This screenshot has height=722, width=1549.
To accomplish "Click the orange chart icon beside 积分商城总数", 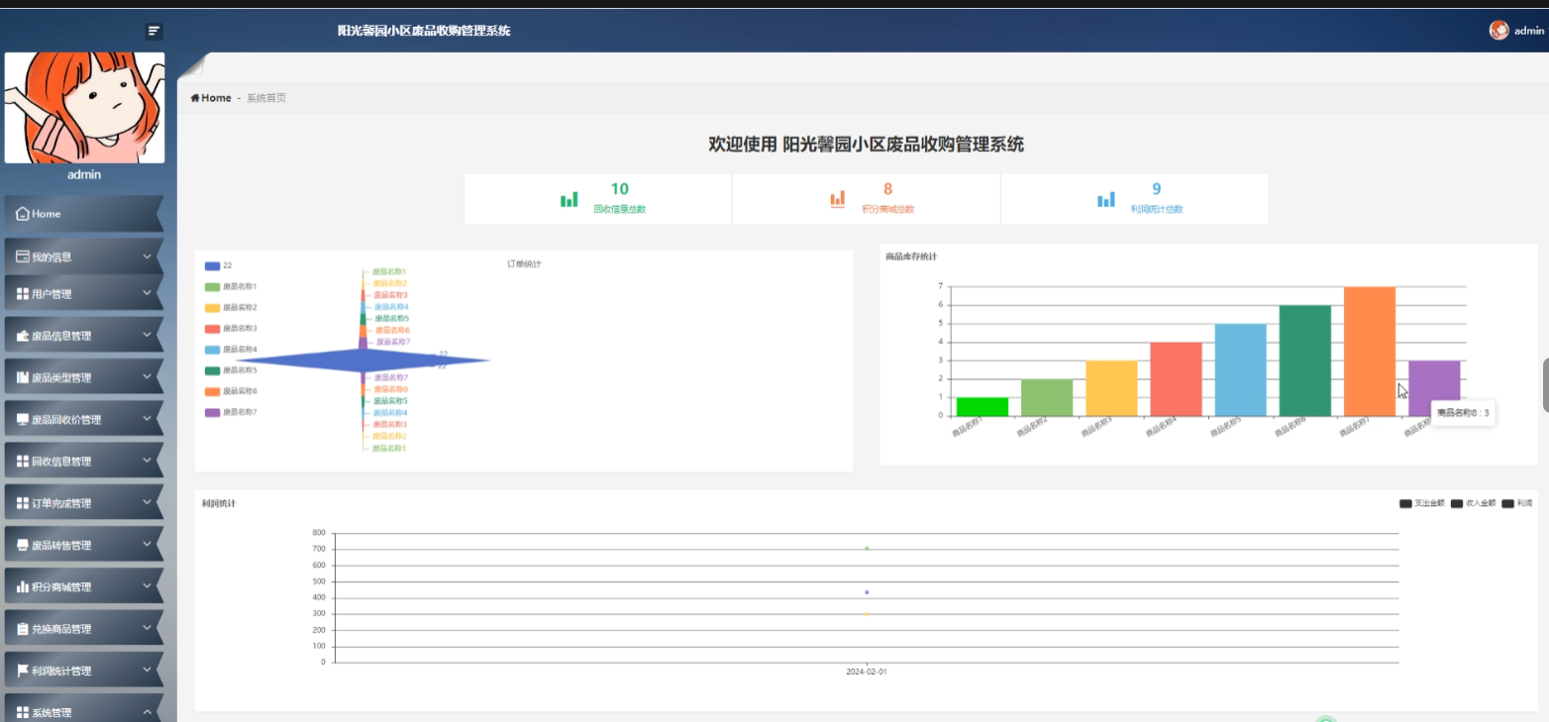I will pos(837,199).
